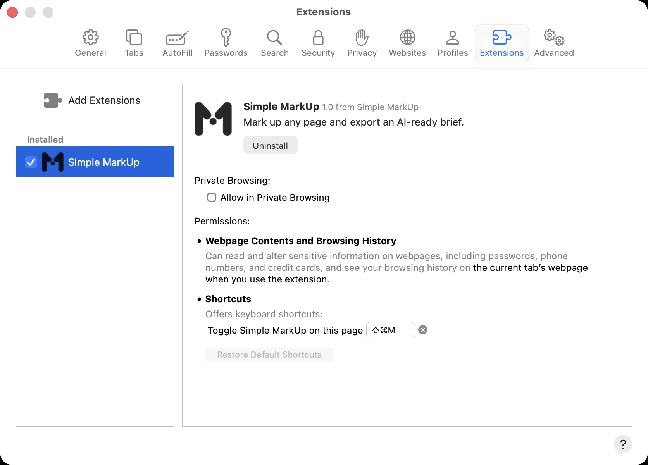The height and width of the screenshot is (465, 648).
Task: Go to Passwords settings
Action: [x=226, y=43]
